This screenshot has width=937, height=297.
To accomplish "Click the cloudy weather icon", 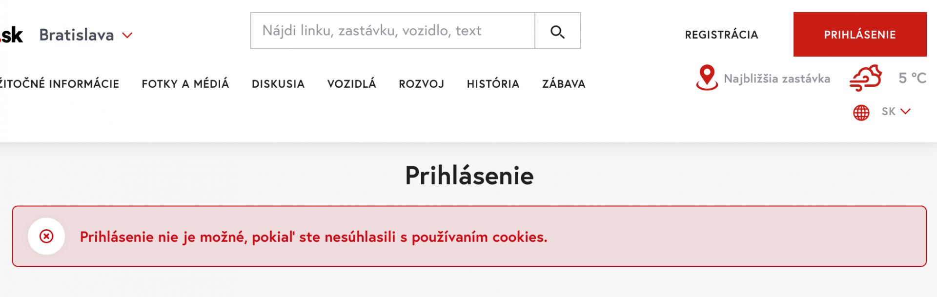I will coord(866,78).
